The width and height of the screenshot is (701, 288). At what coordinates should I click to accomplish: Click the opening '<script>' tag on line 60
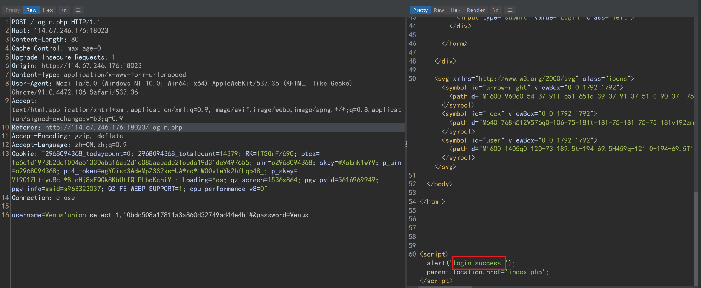click(434, 254)
